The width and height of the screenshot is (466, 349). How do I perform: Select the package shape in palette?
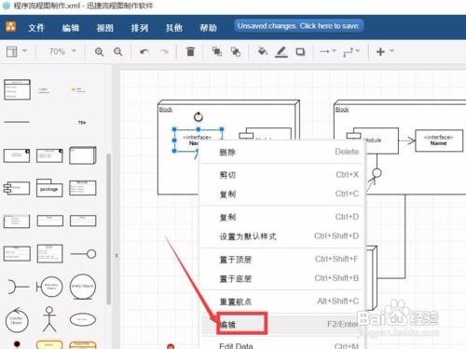click(x=49, y=188)
